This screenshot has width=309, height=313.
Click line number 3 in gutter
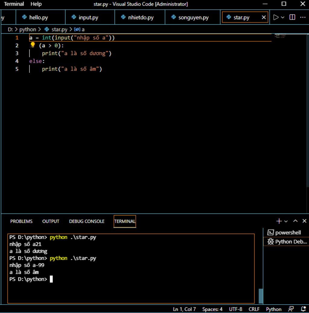pyautogui.click(x=17, y=53)
